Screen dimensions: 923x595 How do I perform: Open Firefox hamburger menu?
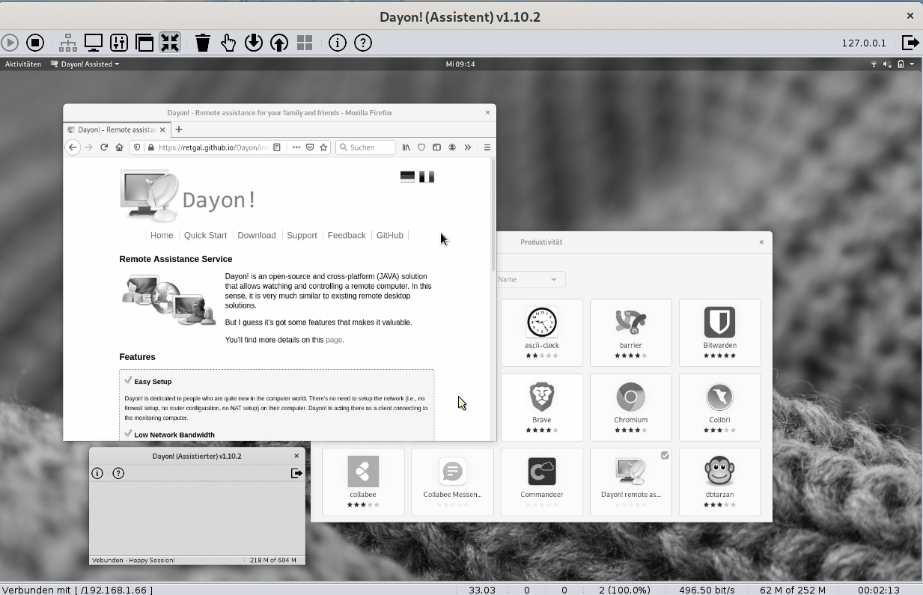(487, 147)
